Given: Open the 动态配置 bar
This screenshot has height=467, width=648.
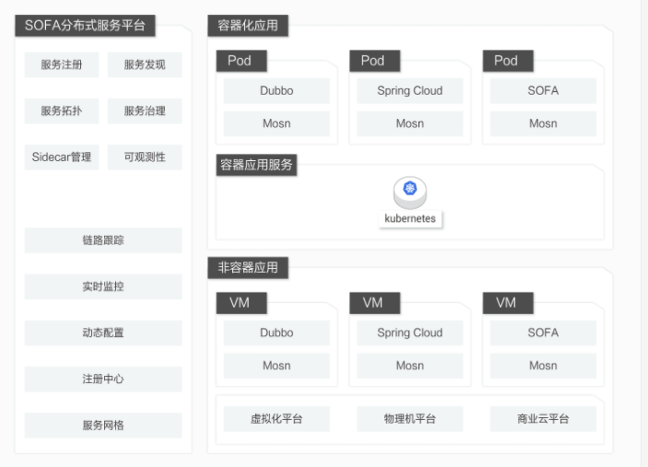Looking at the screenshot, I should [x=103, y=333].
